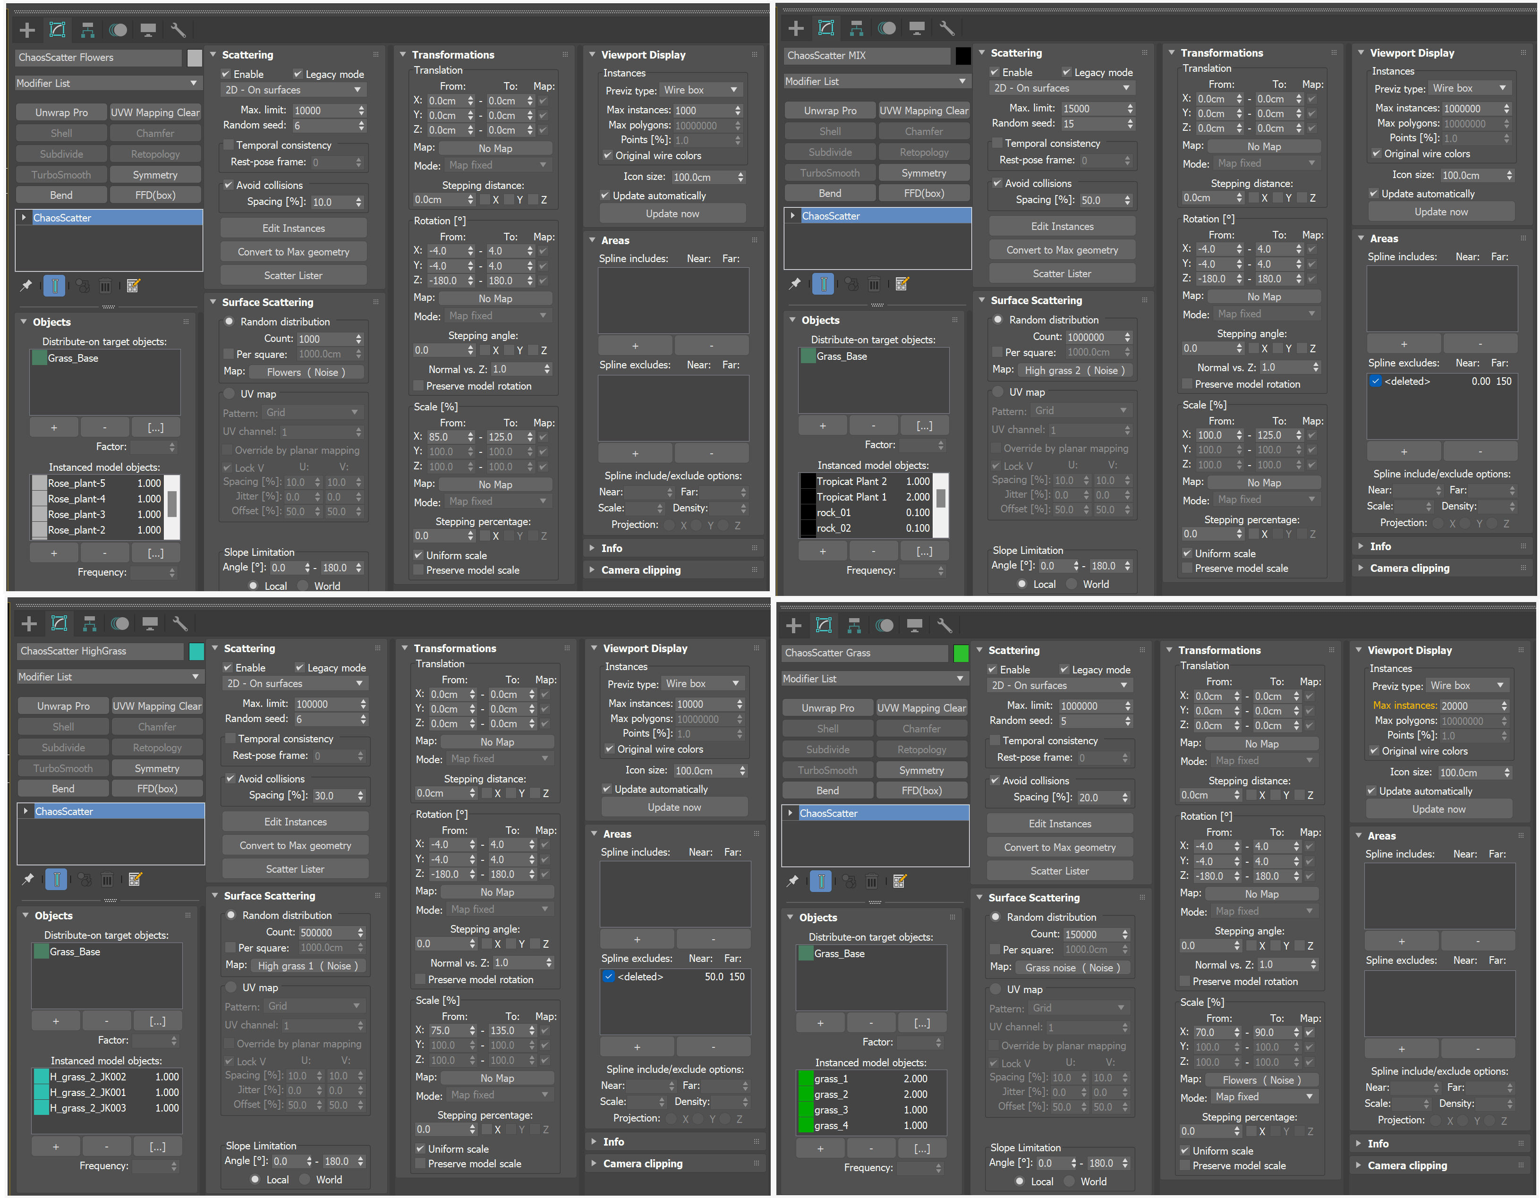
Task: Select World slope radio in ChaosScatter Grass panel
Action: coord(1071,1181)
